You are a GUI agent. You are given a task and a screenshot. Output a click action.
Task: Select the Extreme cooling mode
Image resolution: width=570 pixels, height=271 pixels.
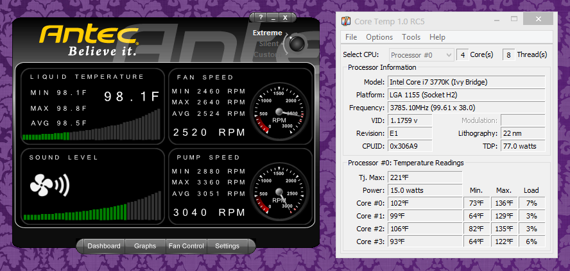pyautogui.click(x=268, y=33)
